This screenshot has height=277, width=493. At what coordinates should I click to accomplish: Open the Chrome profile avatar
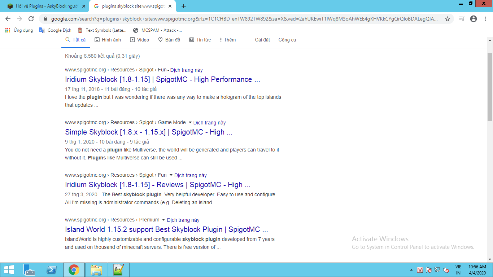[474, 19]
